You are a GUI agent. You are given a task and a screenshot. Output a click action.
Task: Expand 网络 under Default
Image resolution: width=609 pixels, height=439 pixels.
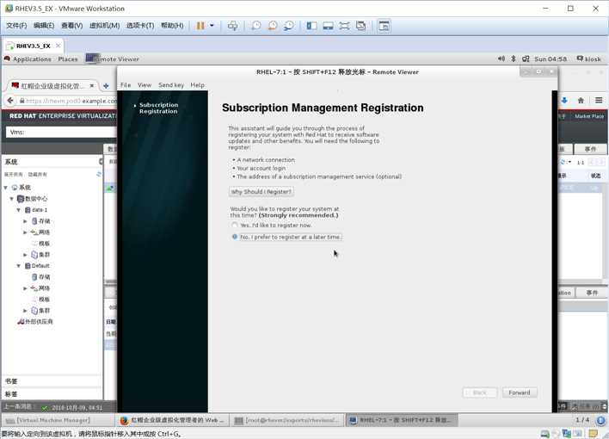(x=25, y=288)
